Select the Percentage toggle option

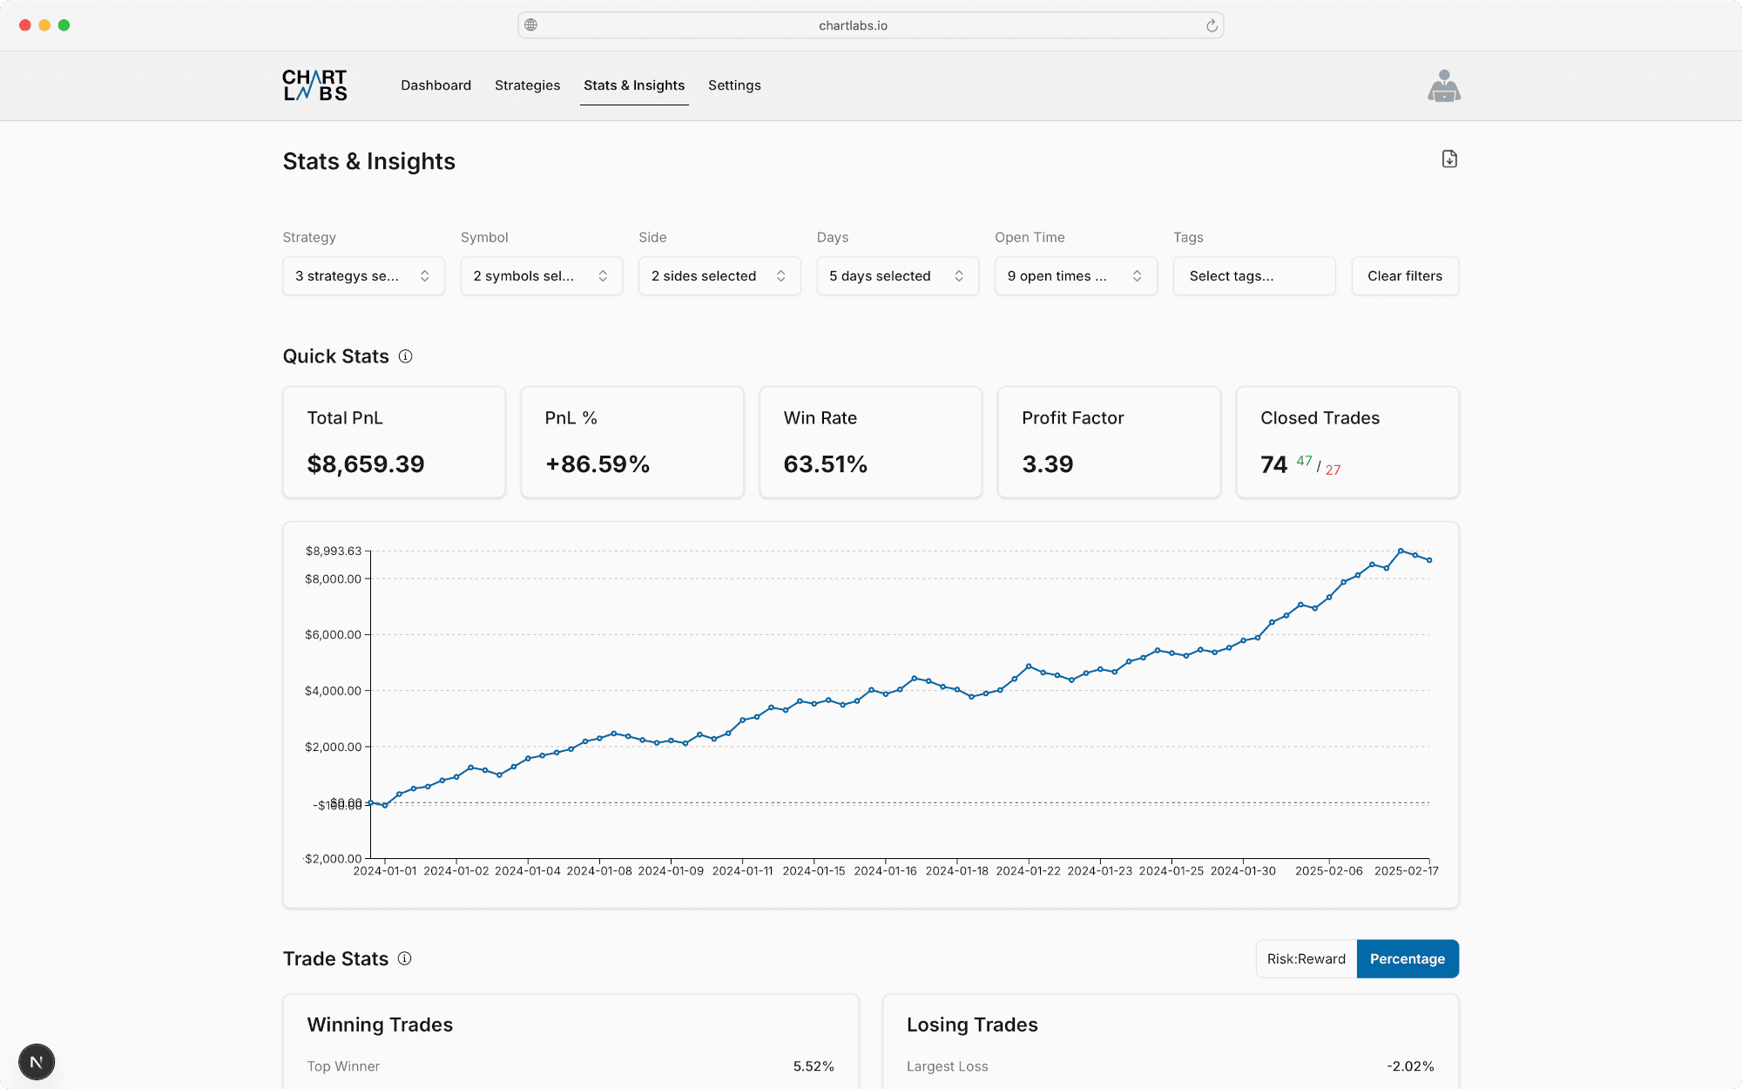1407,958
